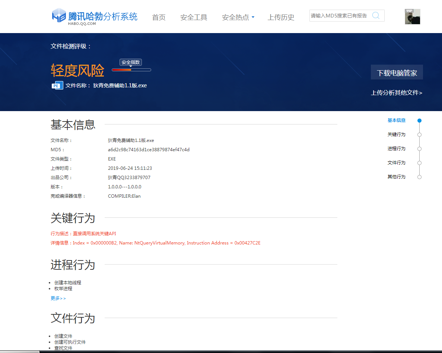Image resolution: width=442 pixels, height=353 pixels.
Task: Click the magnifier search icon
Action: (376, 16)
